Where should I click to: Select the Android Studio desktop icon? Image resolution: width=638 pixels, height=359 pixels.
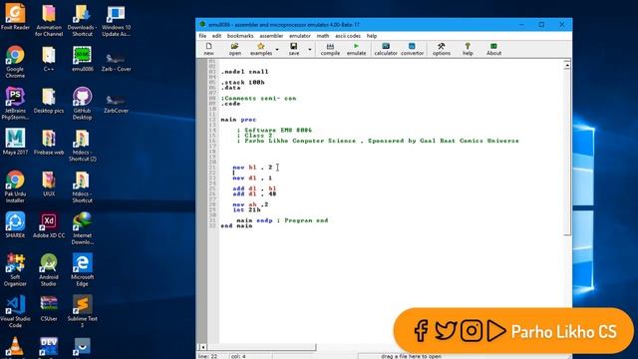49,269
